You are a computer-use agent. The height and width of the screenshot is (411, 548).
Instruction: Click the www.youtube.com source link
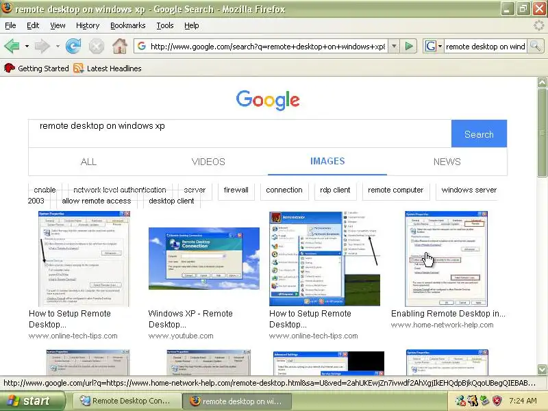[x=181, y=336]
